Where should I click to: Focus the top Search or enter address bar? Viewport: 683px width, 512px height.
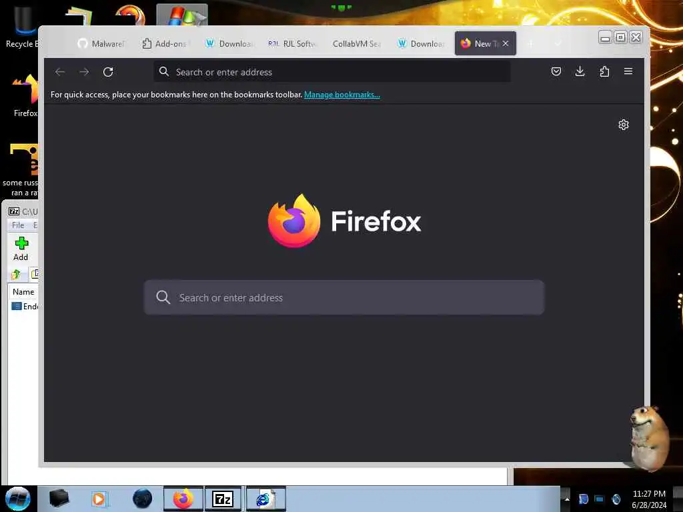click(332, 72)
